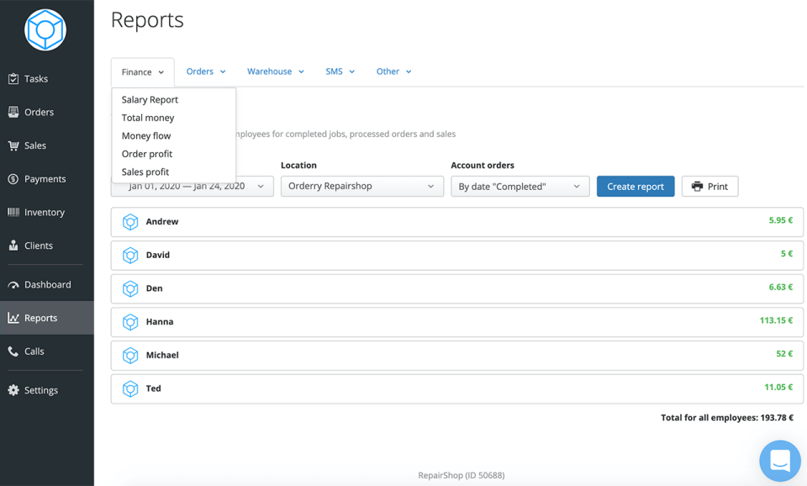Screen dimensions: 807x486
Task: Click Michael's 52 € amount
Action: [784, 354]
